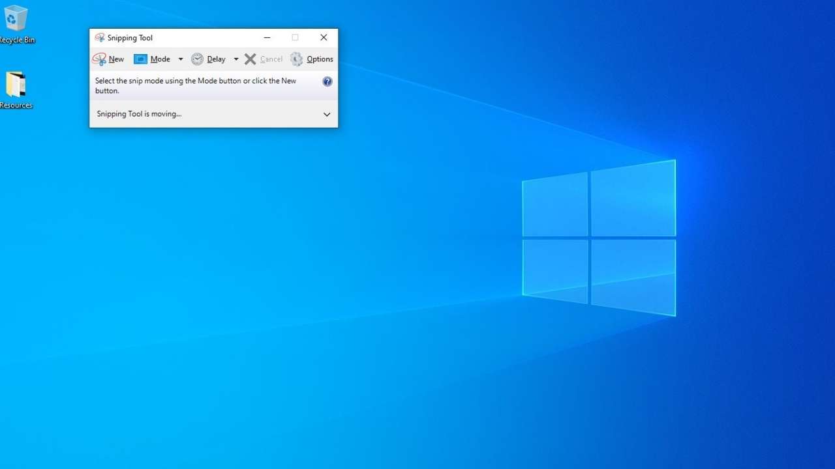Click the gear Options icon
Viewport: 835px width, 469px height.
click(x=297, y=59)
